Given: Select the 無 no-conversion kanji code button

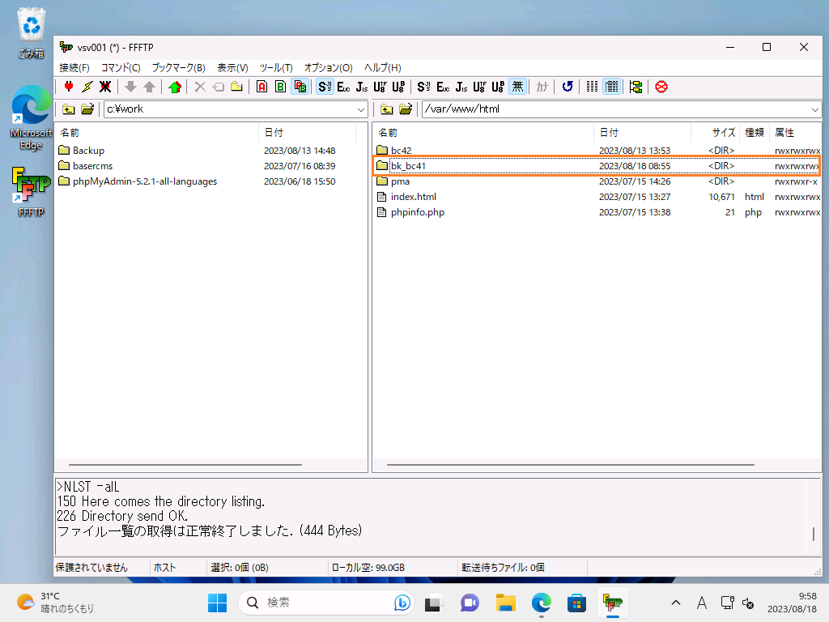Looking at the screenshot, I should click(x=518, y=87).
